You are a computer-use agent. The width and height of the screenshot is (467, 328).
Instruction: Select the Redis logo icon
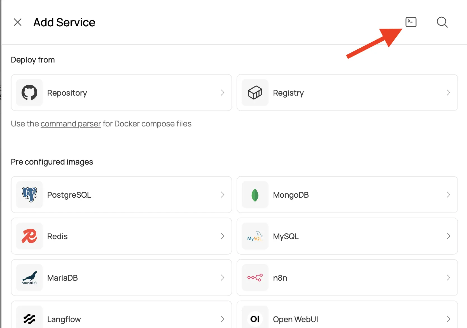coord(29,236)
